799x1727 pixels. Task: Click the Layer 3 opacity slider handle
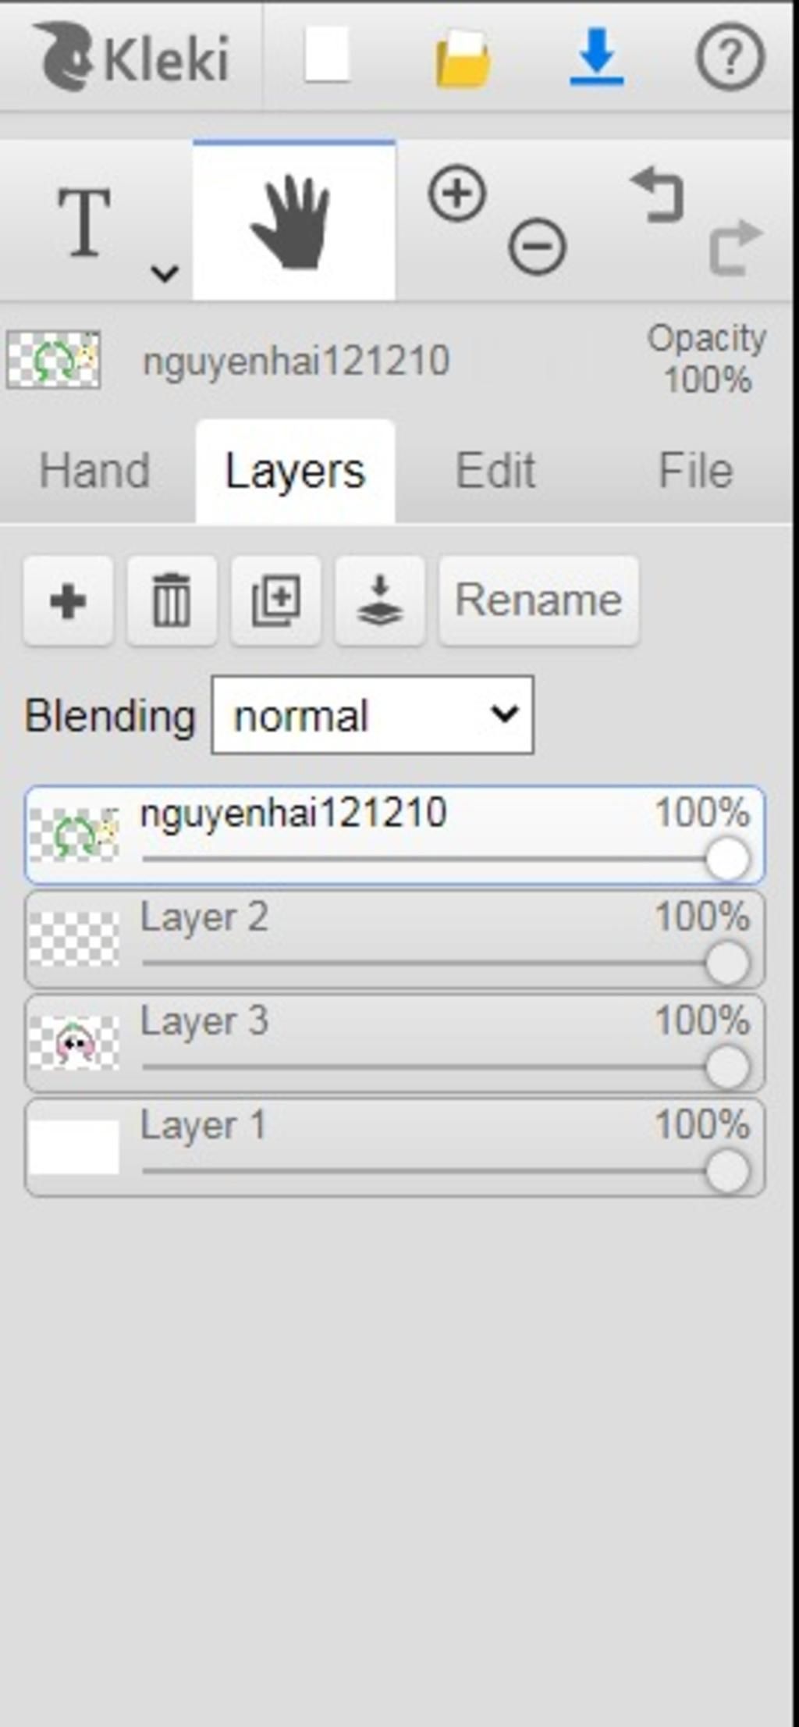(x=727, y=1066)
